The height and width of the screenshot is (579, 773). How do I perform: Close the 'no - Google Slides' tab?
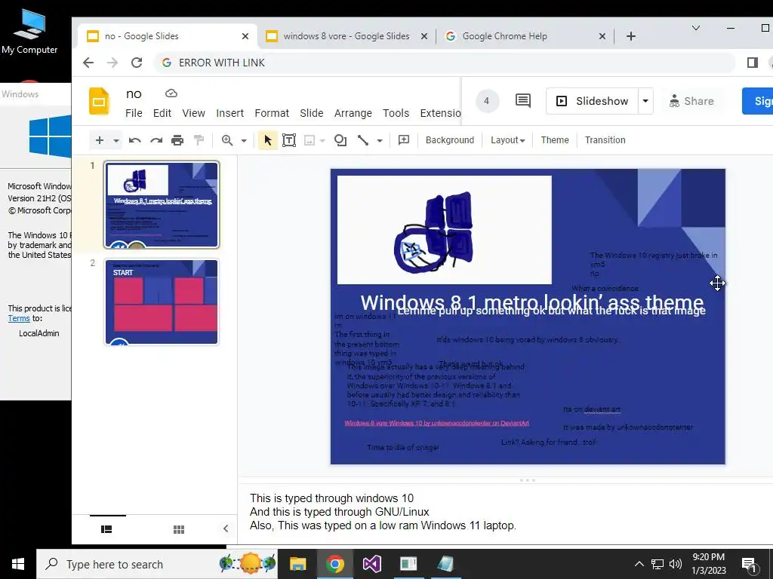click(245, 36)
